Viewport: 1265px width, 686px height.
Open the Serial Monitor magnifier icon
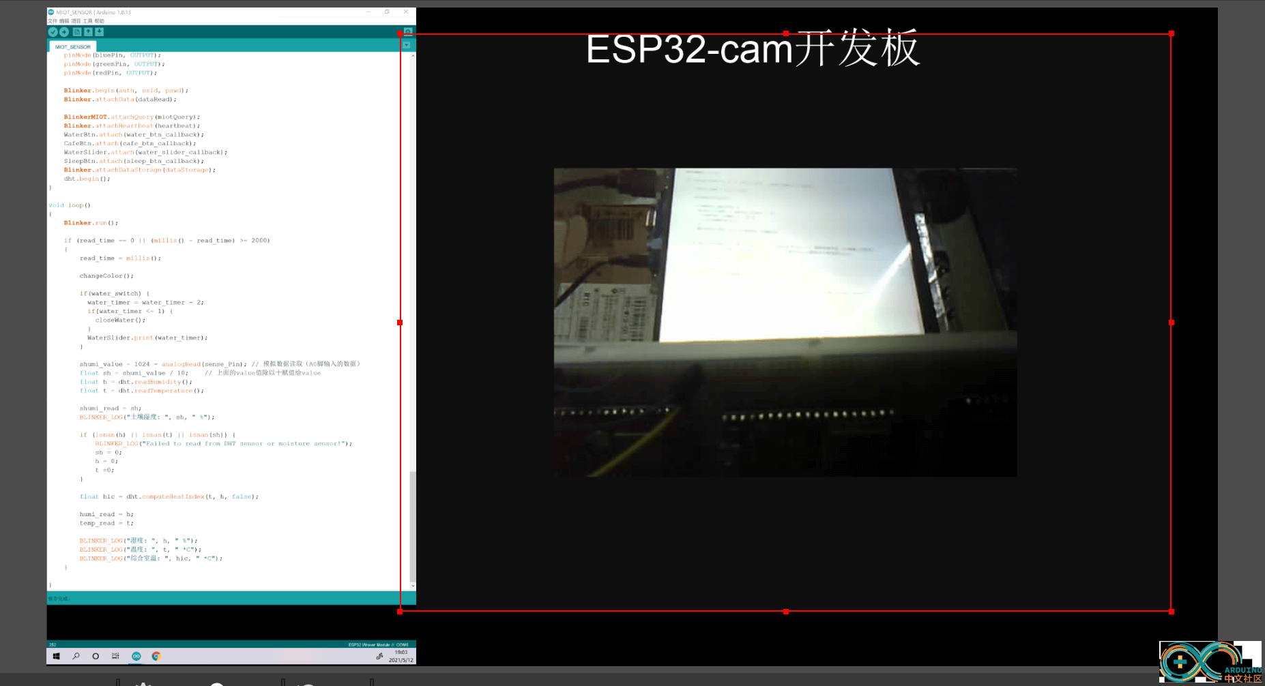pos(407,31)
